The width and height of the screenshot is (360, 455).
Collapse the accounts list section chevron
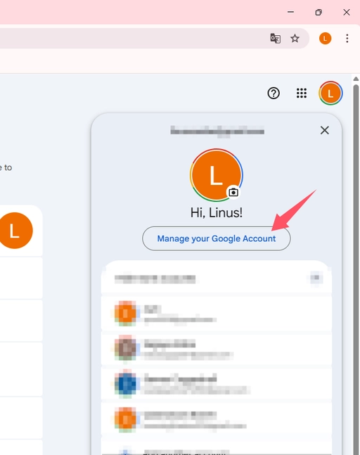click(315, 278)
